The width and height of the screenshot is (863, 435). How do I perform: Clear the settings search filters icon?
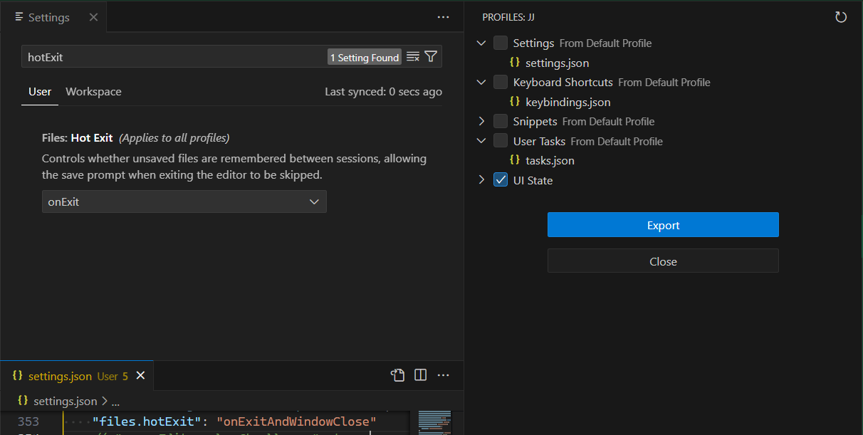tap(413, 56)
